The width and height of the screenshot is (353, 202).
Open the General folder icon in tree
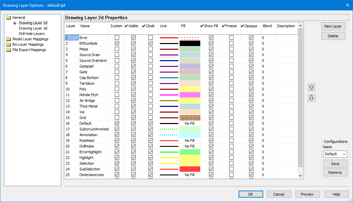tap(8, 17)
